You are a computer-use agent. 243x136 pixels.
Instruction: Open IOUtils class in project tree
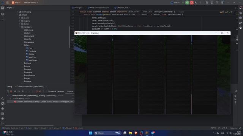(x=30, y=54)
